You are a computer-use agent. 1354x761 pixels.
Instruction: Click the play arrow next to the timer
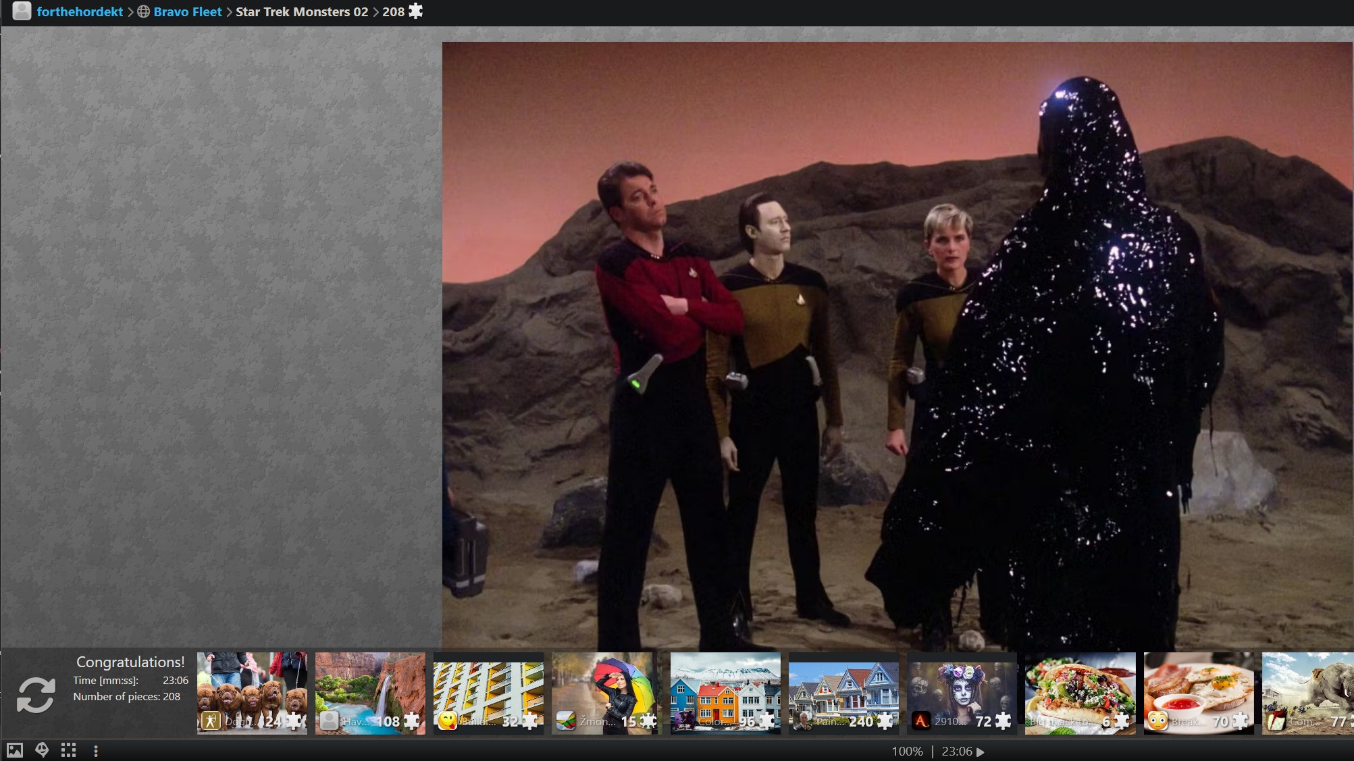point(981,752)
